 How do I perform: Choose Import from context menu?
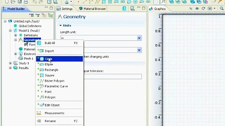pyautogui.click(x=59, y=51)
